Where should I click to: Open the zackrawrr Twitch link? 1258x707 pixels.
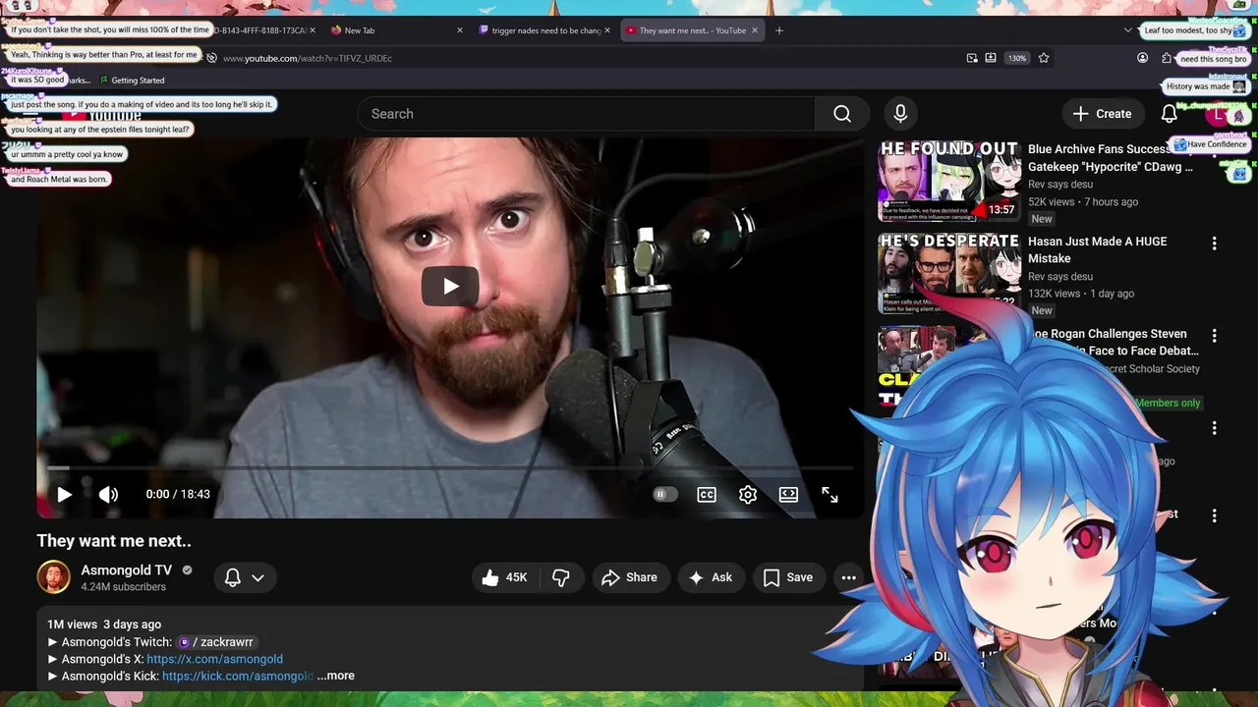tap(216, 642)
